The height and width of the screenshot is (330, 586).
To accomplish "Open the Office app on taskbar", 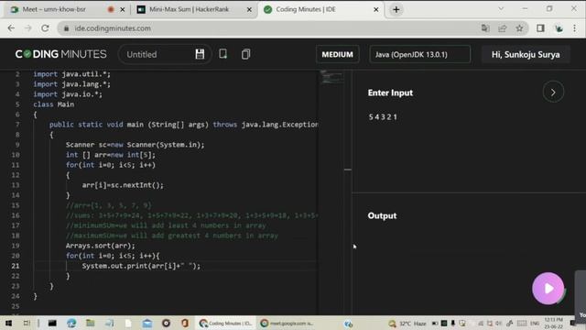I will point(185,323).
